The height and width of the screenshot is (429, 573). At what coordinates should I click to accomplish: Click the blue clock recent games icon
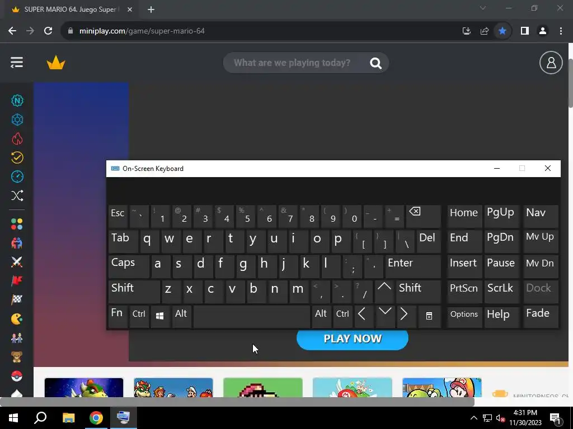[x=17, y=177]
